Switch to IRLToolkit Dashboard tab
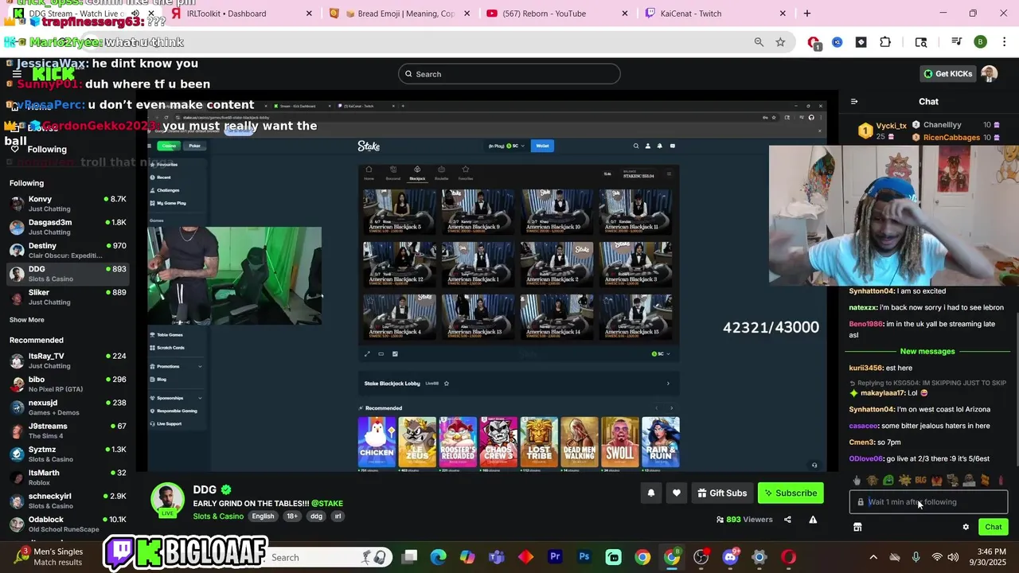 [243, 14]
